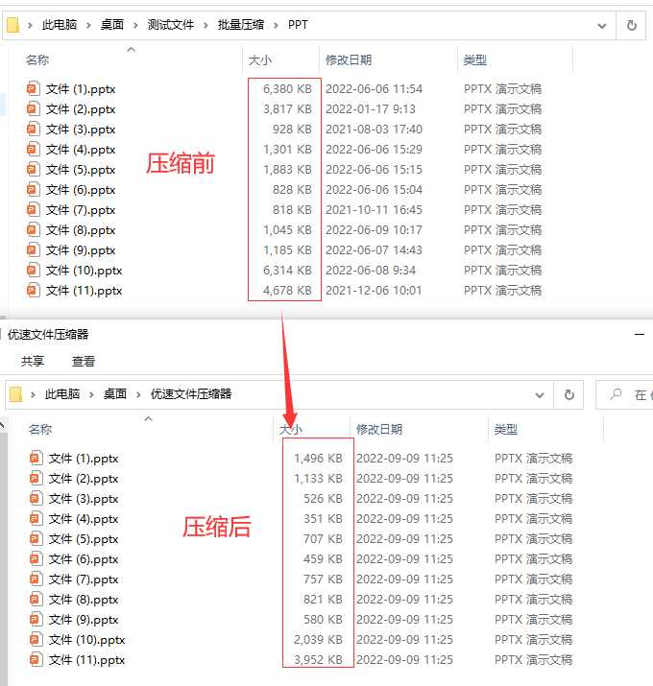Select compressed 文件 (11).pptx icon in lower window
Viewport: 653px width, 686px height.
point(36,659)
